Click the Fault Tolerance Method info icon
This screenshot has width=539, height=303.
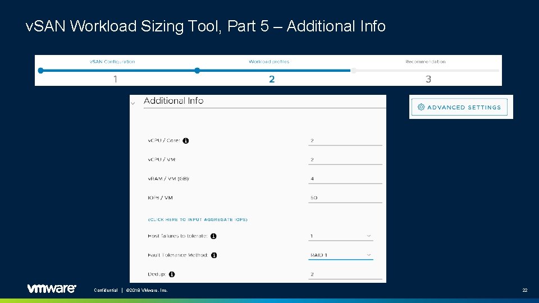point(214,255)
